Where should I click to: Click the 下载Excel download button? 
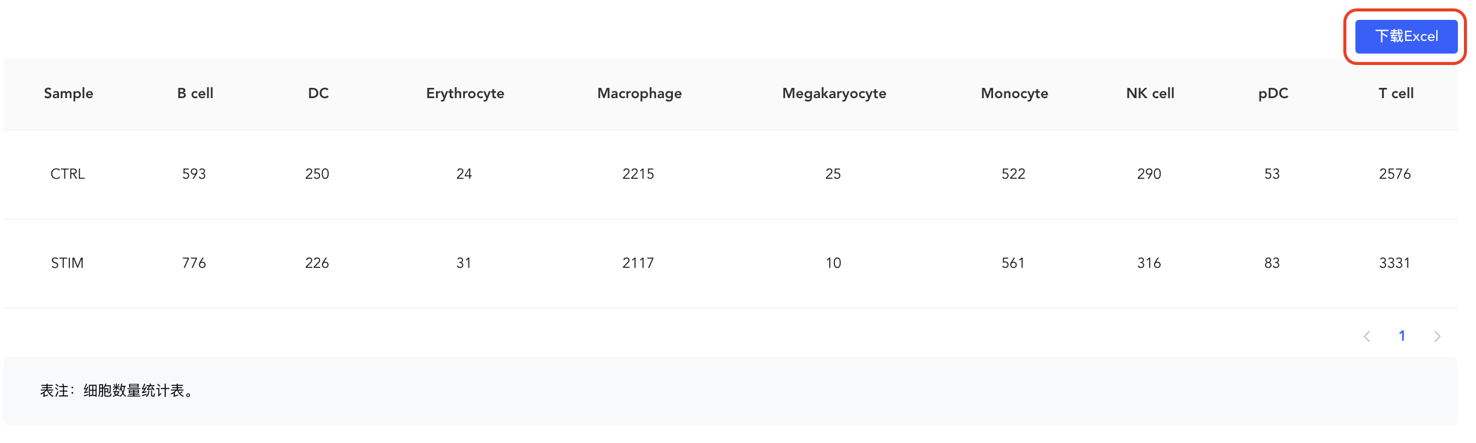pos(1406,37)
